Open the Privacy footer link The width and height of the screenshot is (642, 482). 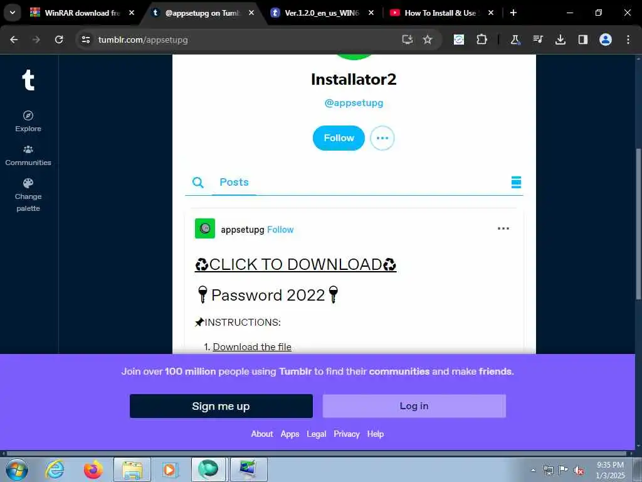(346, 434)
